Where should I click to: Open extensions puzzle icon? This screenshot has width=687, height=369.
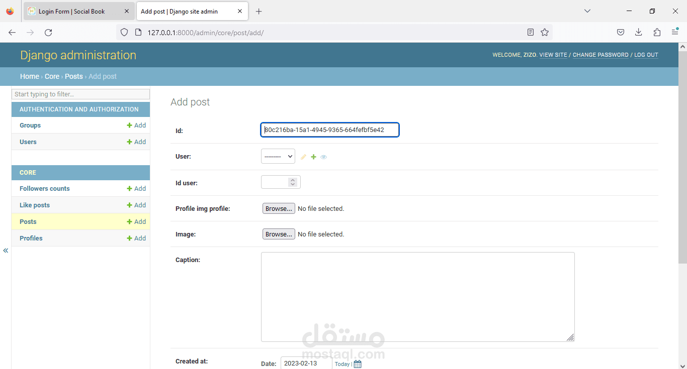pyautogui.click(x=657, y=32)
